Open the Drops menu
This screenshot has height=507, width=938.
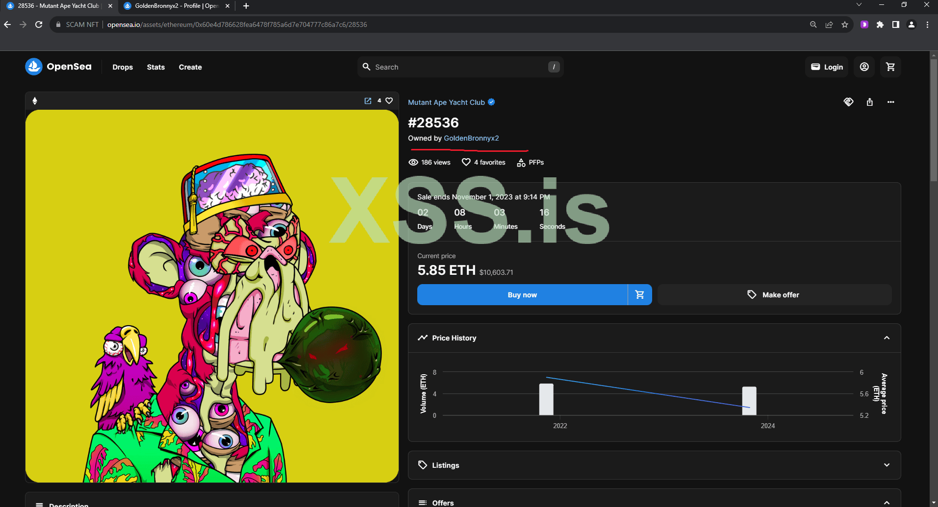point(123,67)
